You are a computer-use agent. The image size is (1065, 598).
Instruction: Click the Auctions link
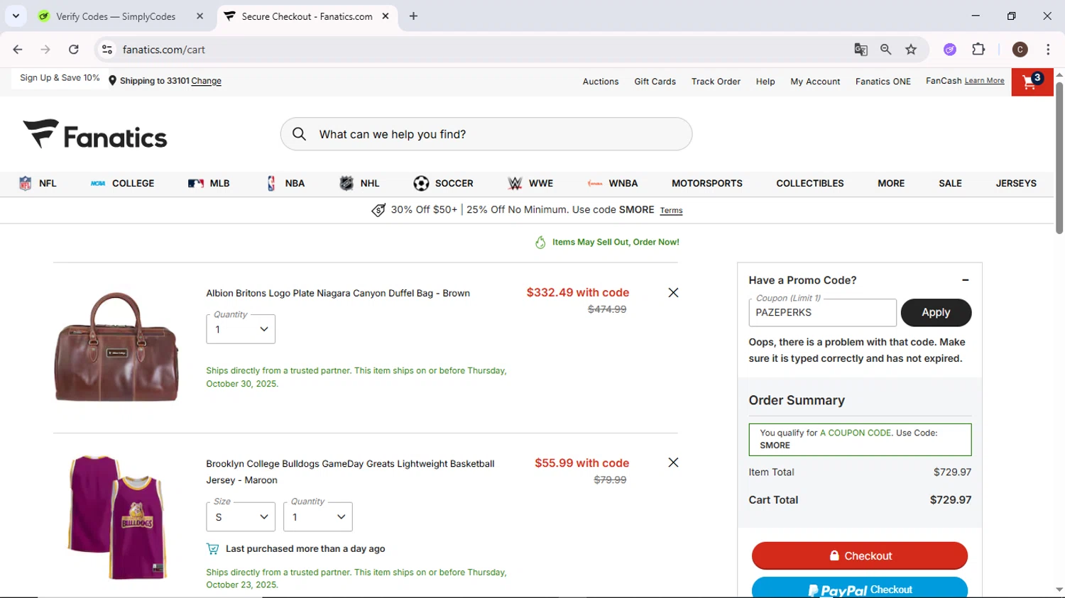click(x=601, y=82)
